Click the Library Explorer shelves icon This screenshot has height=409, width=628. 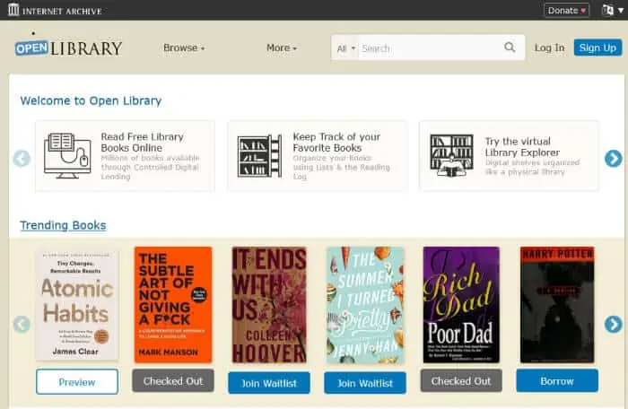[x=452, y=155]
